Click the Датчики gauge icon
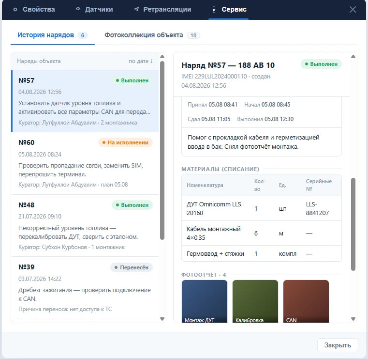Screen dimensions: 368x359 point(78,9)
